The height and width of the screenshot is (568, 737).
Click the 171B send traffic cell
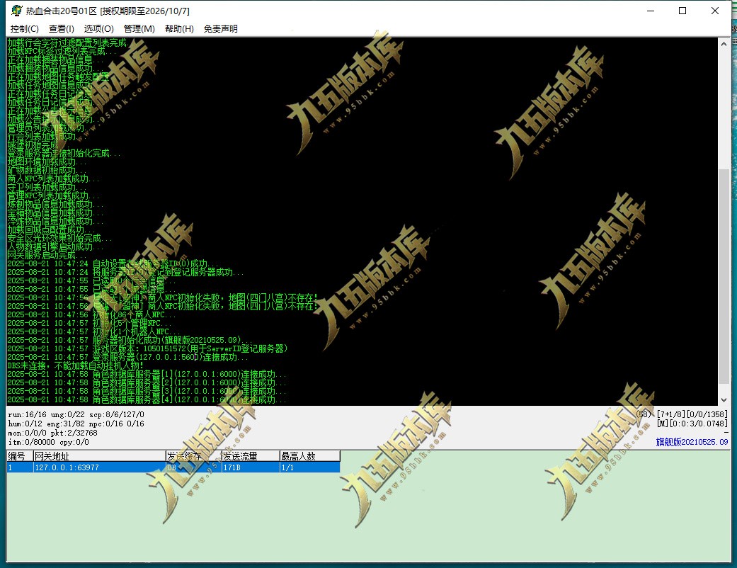[250, 467]
